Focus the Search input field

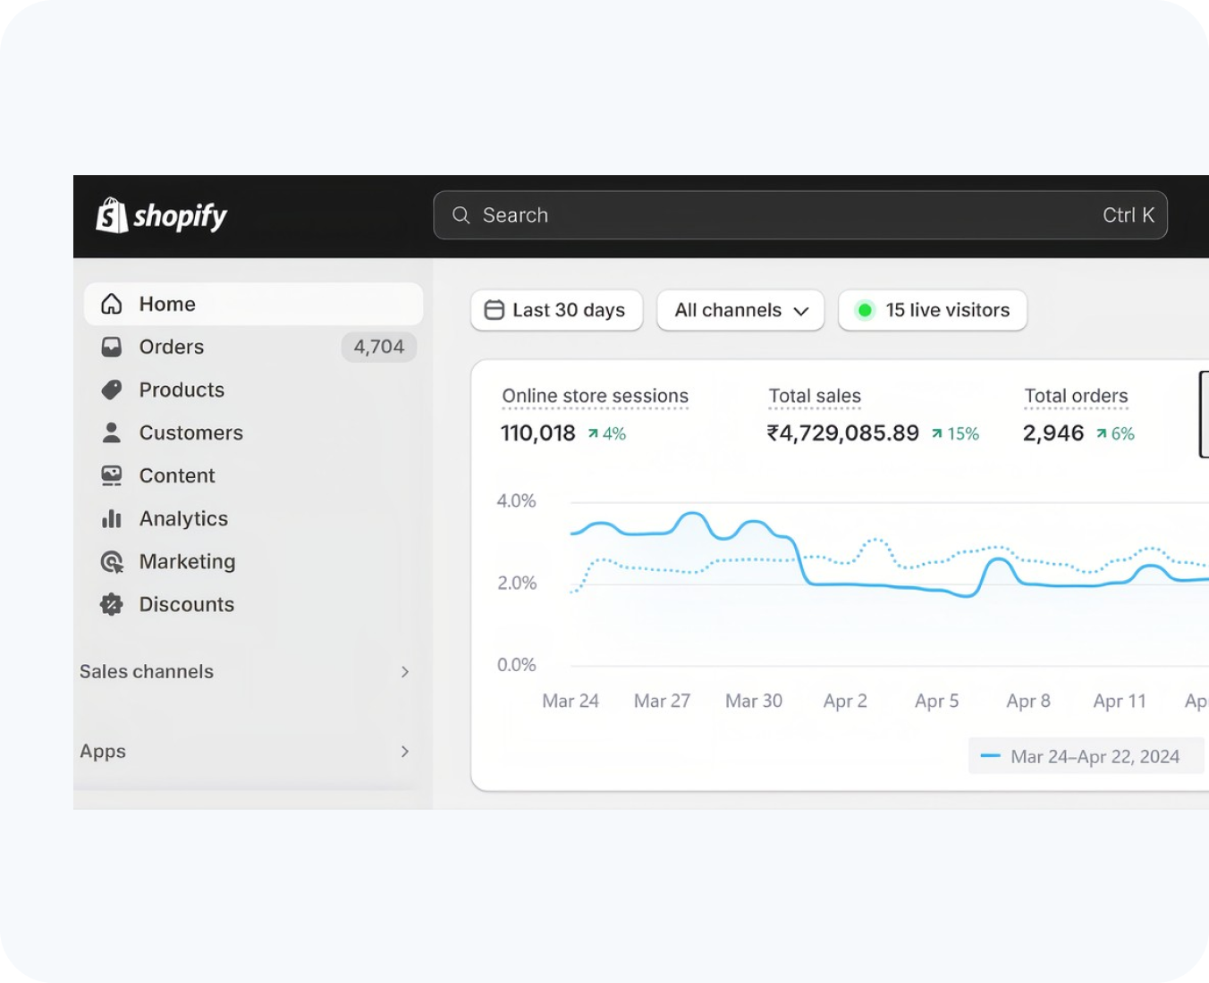click(x=800, y=215)
